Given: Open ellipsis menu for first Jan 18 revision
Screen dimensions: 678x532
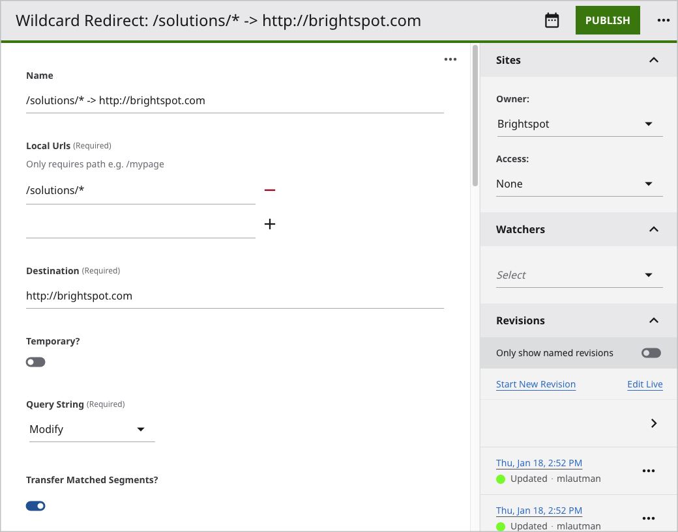Looking at the screenshot, I should coord(648,471).
